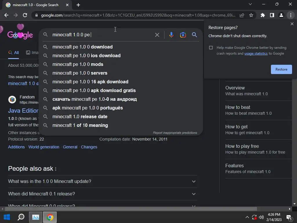The height and width of the screenshot is (223, 297).
Task: Pick the português apk suggestion
Action: tap(121, 108)
